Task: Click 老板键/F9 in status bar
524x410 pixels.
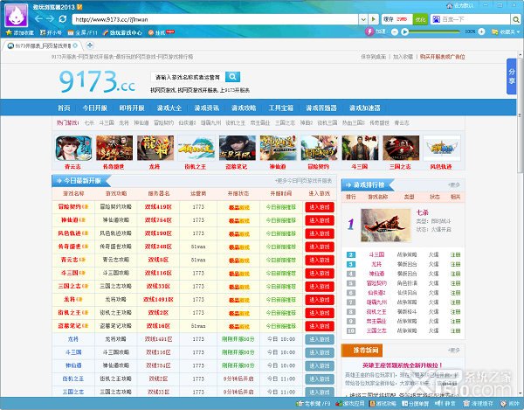Action: tap(314, 404)
